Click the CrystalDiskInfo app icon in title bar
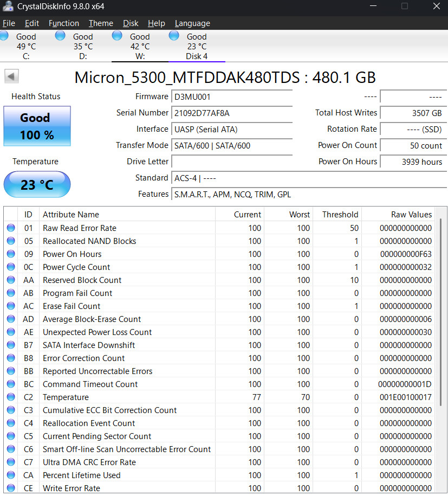Viewport: 448px width, 496px height. pos(8,7)
